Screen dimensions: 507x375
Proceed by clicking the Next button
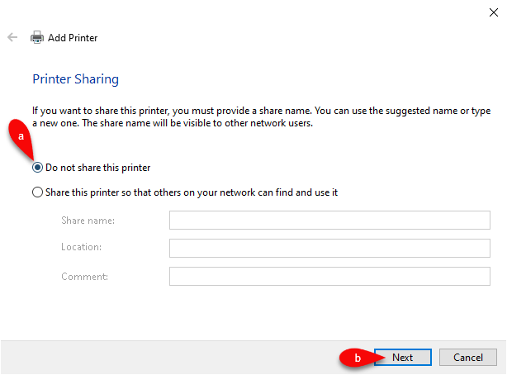coord(403,358)
